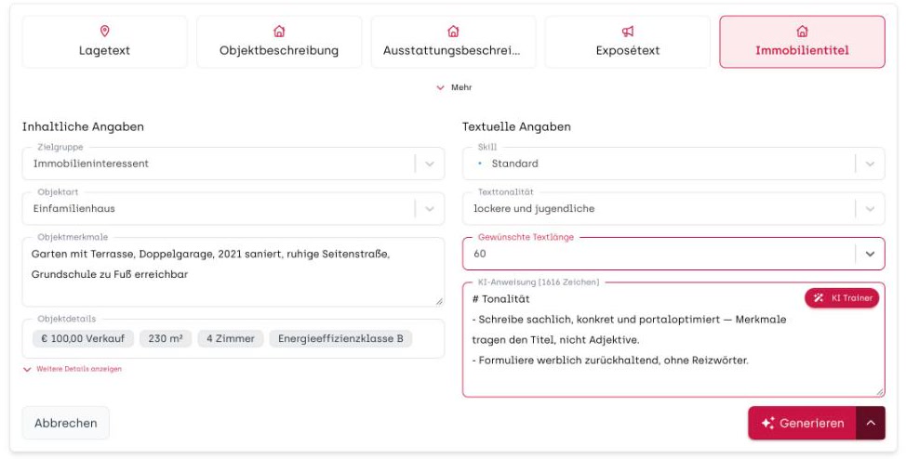Click the house icon above Immobilientitel
906x459 pixels.
click(802, 32)
